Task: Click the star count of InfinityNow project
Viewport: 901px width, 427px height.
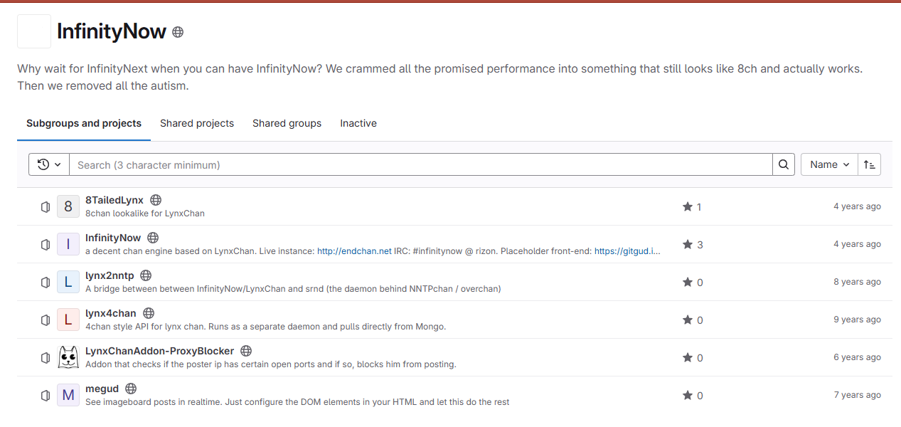Action: click(693, 244)
